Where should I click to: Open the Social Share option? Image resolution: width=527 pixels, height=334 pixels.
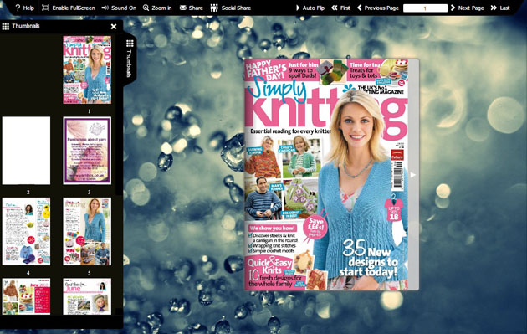[x=231, y=8]
